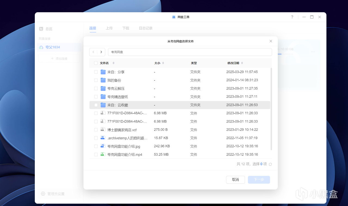Click the 夸克网盘 path field
Screen dimensions: 348x206
(190, 52)
